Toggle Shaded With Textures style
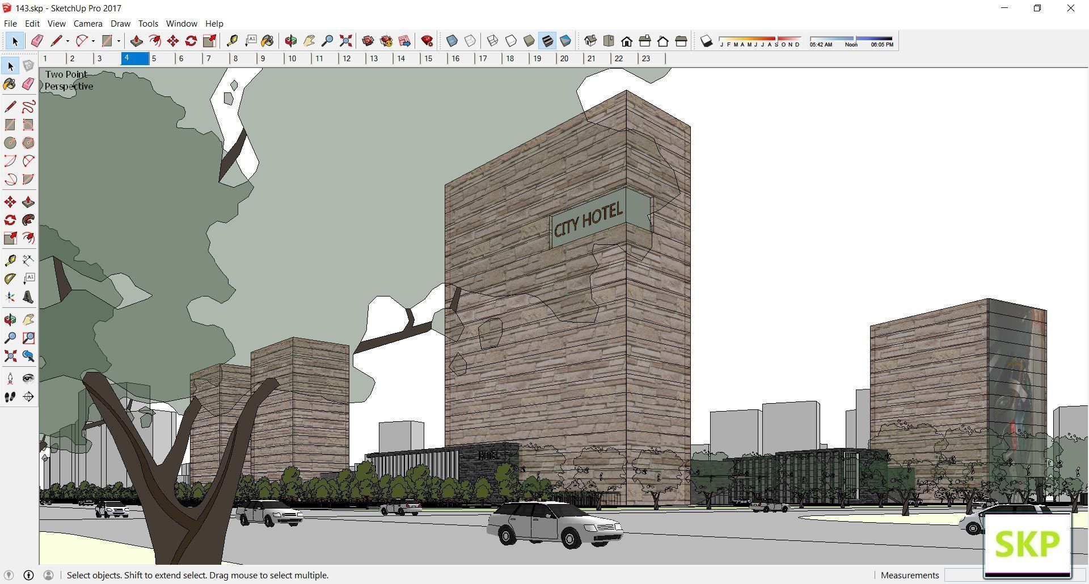 tap(547, 41)
